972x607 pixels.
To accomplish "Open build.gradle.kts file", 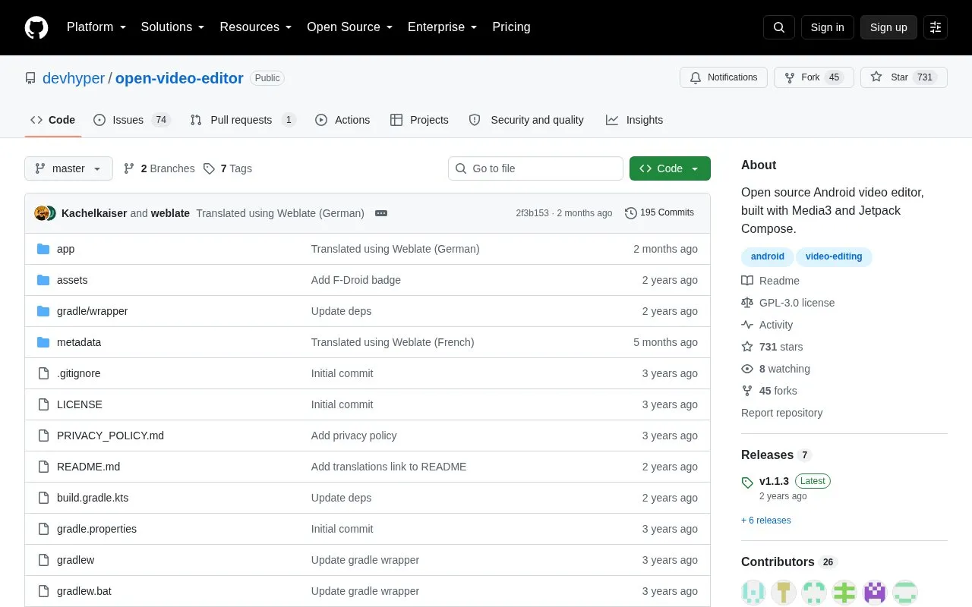I will click(x=93, y=498).
